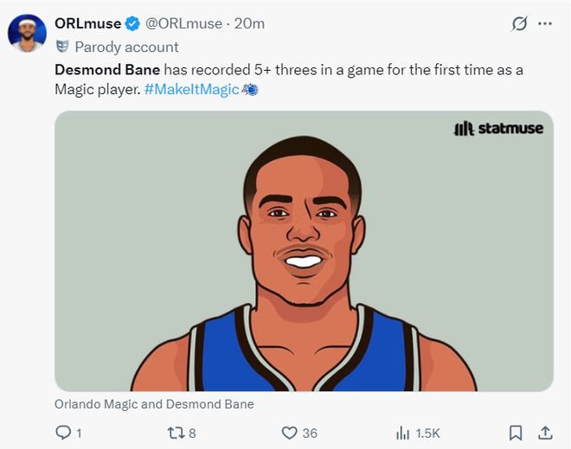Click the statmuse logo on the image

point(498,129)
